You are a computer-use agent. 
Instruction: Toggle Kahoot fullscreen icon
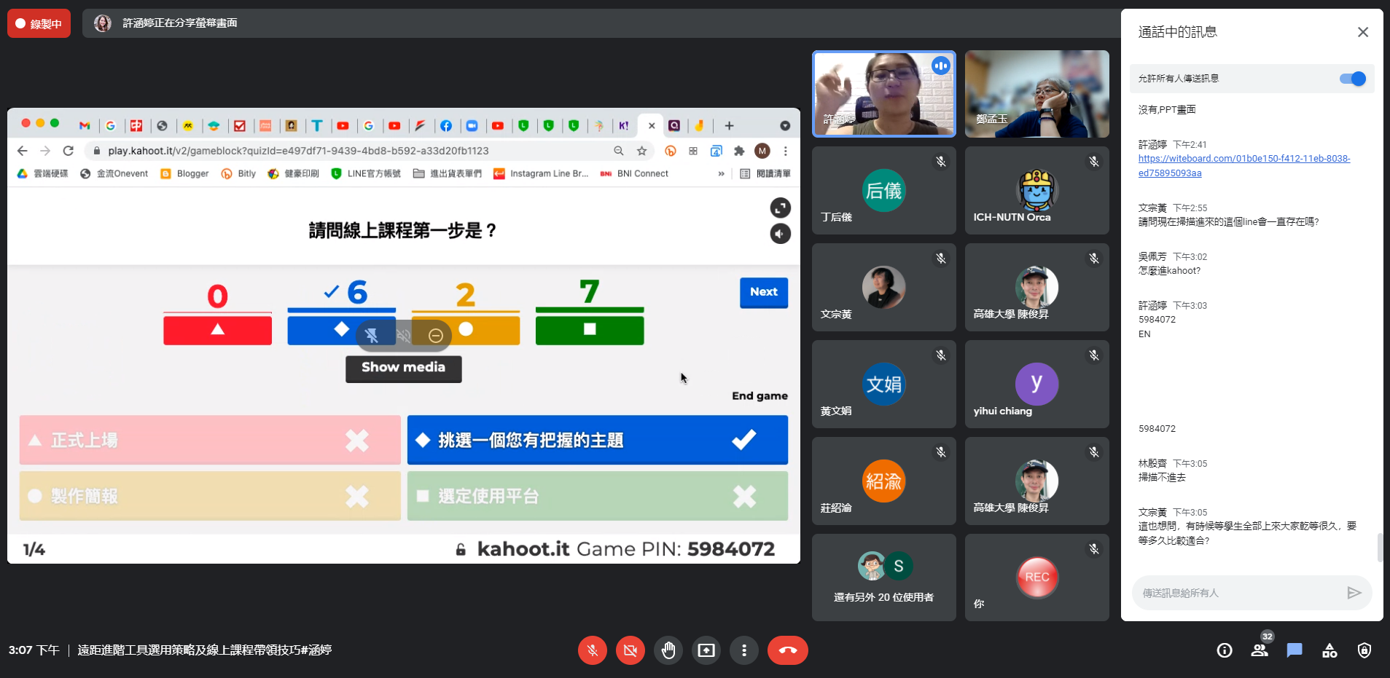coord(781,208)
